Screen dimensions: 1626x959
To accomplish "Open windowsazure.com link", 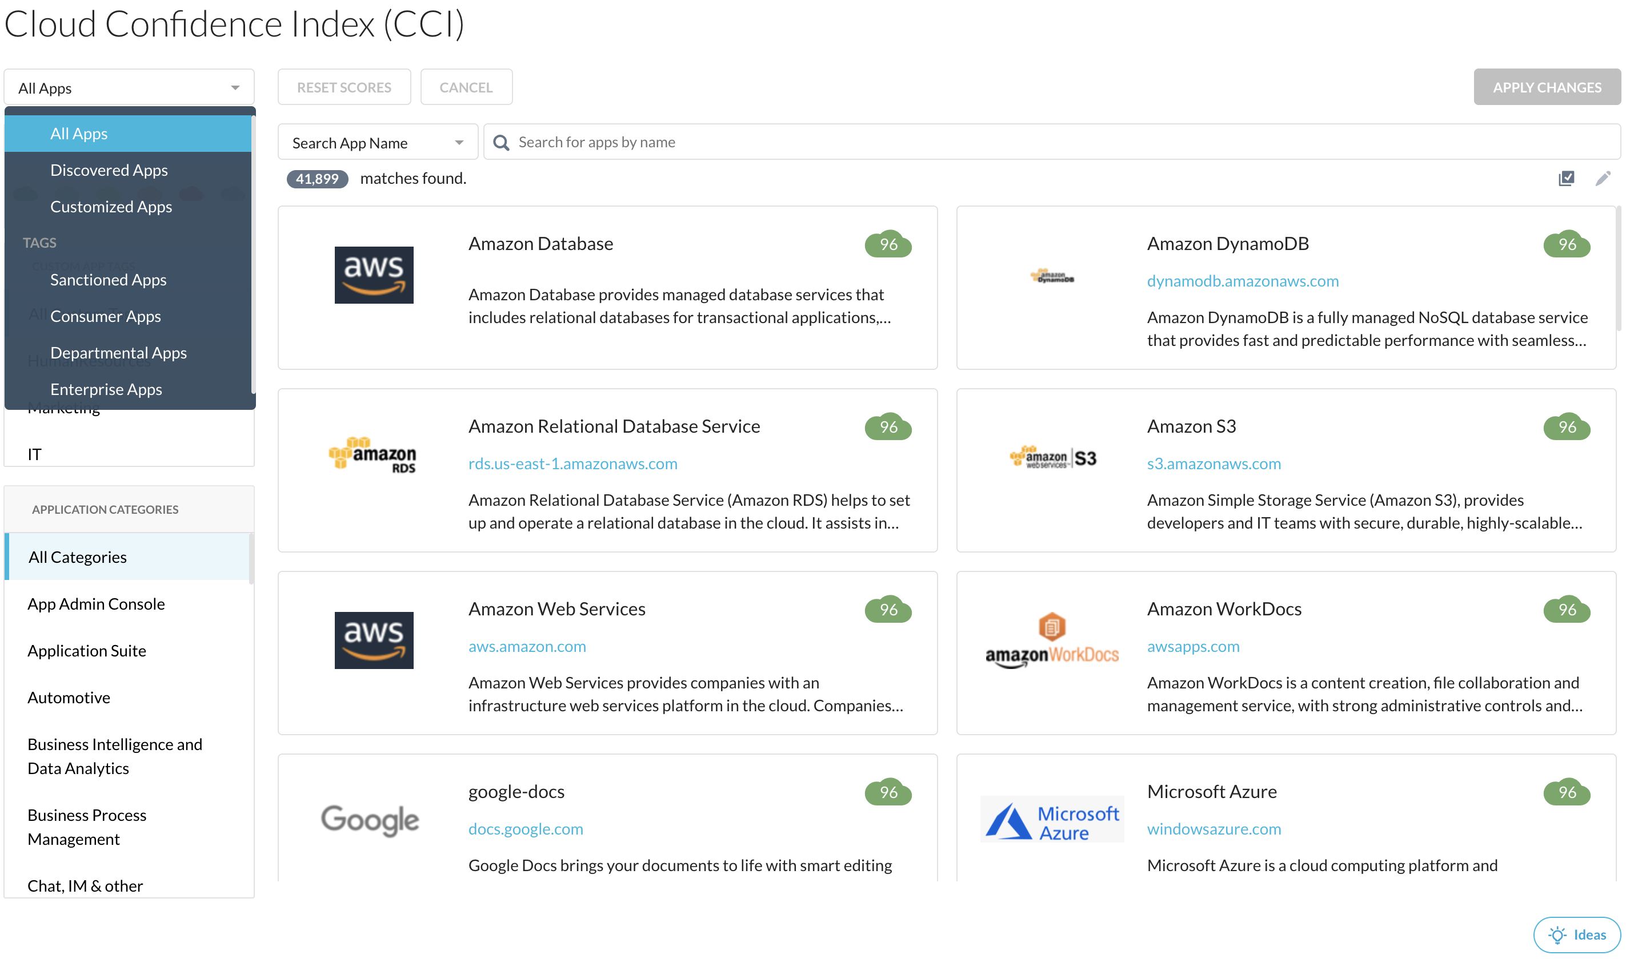I will 1214,829.
